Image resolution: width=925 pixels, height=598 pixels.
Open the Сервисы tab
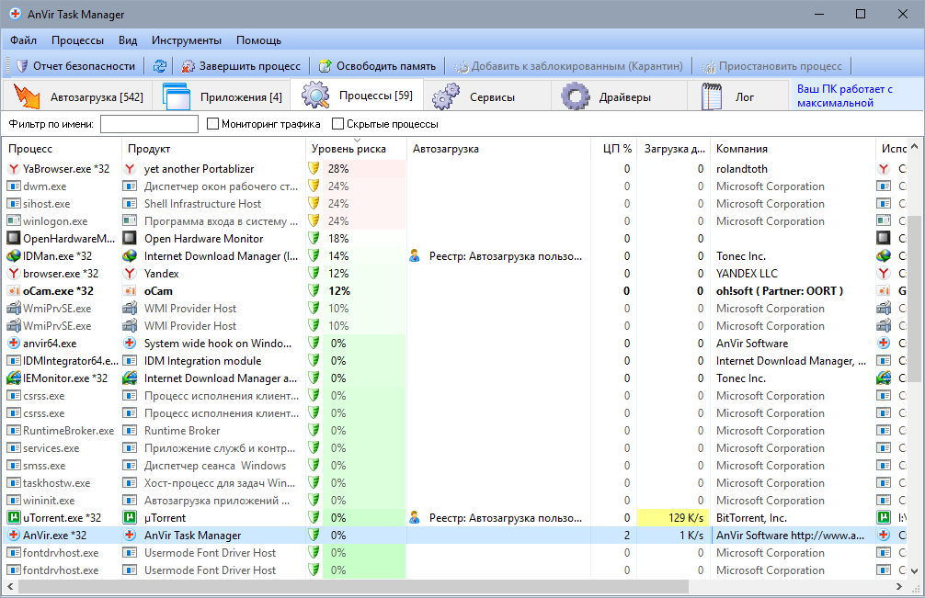[486, 96]
